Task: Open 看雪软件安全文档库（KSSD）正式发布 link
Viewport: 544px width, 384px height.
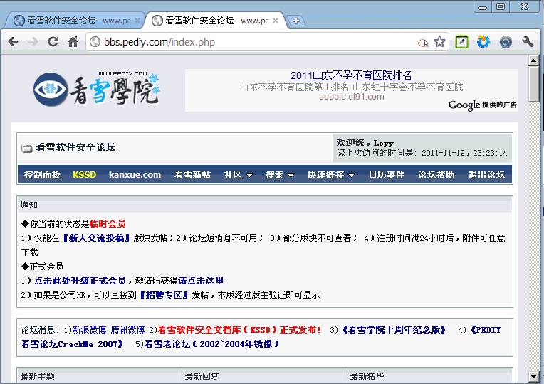Action: (x=239, y=330)
